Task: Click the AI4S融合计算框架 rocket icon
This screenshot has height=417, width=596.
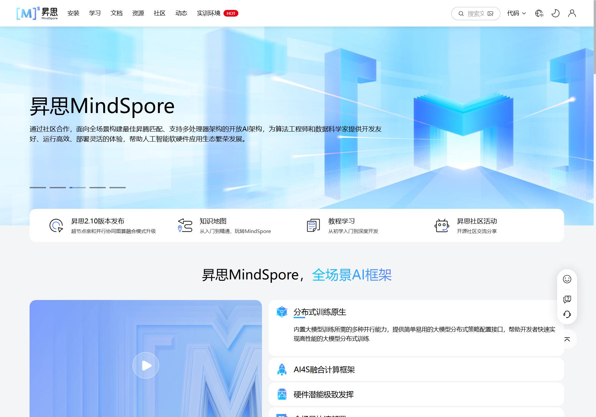Action: point(282,370)
